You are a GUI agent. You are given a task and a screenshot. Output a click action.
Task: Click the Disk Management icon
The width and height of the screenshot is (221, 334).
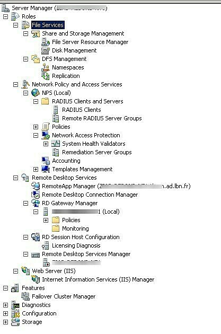(x=46, y=50)
